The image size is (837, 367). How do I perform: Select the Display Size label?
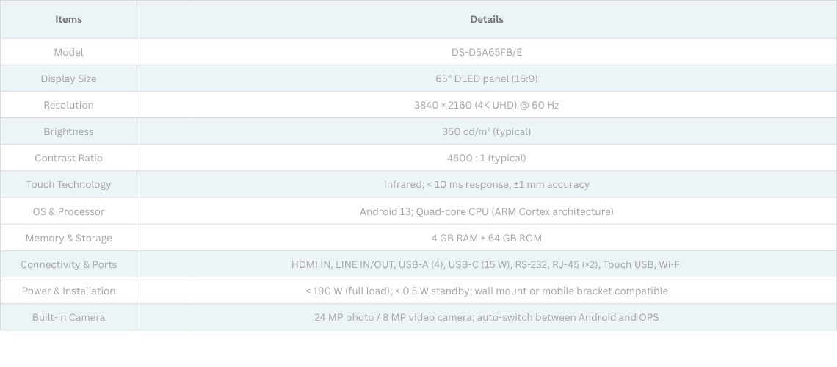[68, 79]
